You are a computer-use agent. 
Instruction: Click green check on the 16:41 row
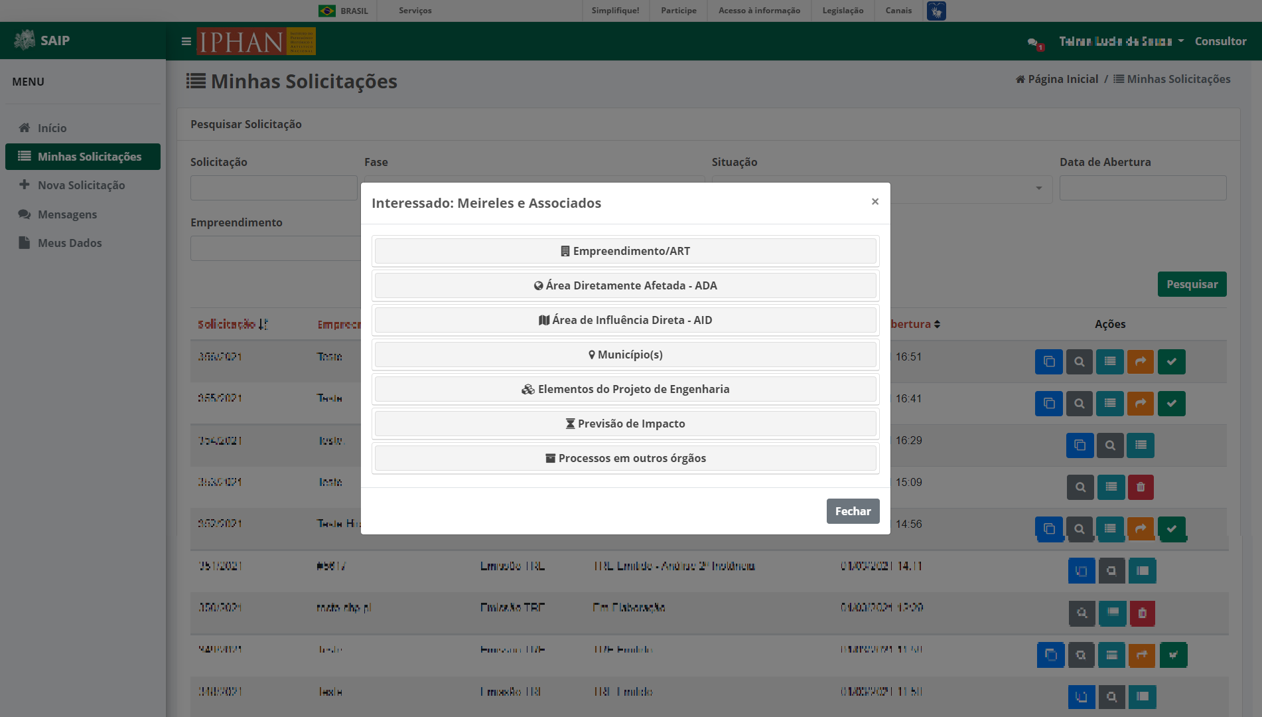[x=1172, y=404]
